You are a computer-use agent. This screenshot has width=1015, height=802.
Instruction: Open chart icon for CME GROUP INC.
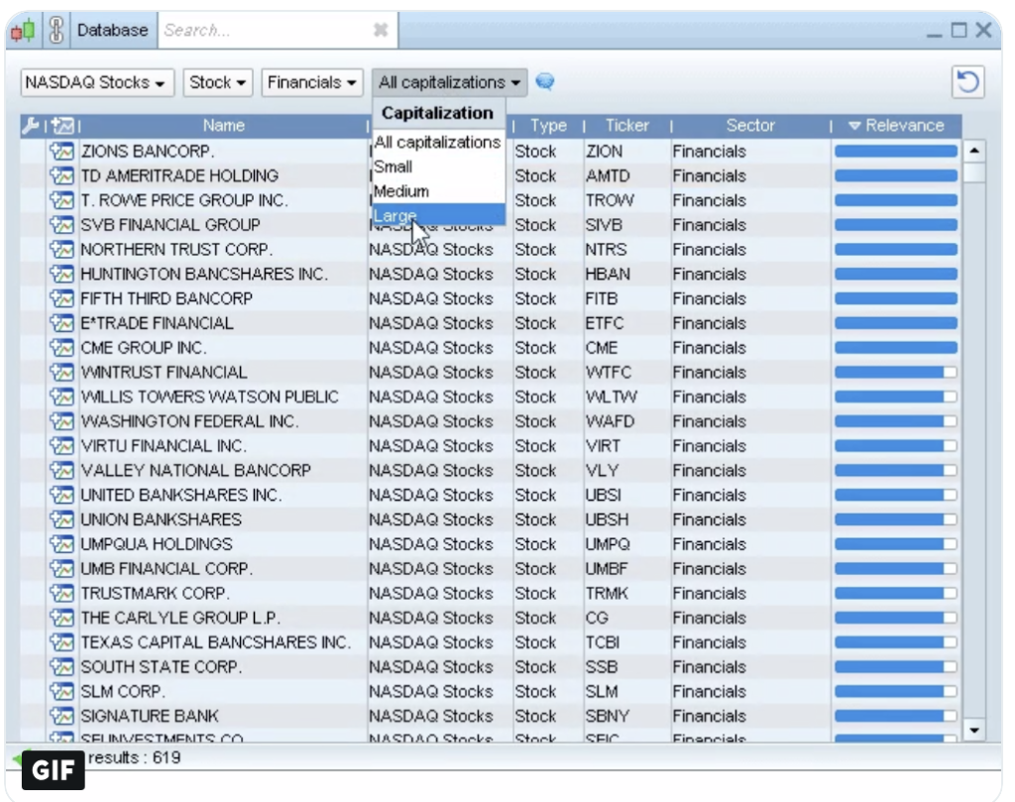[x=61, y=348]
